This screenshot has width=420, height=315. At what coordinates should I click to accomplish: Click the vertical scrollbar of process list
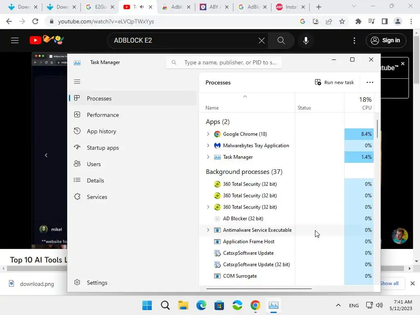(377, 128)
